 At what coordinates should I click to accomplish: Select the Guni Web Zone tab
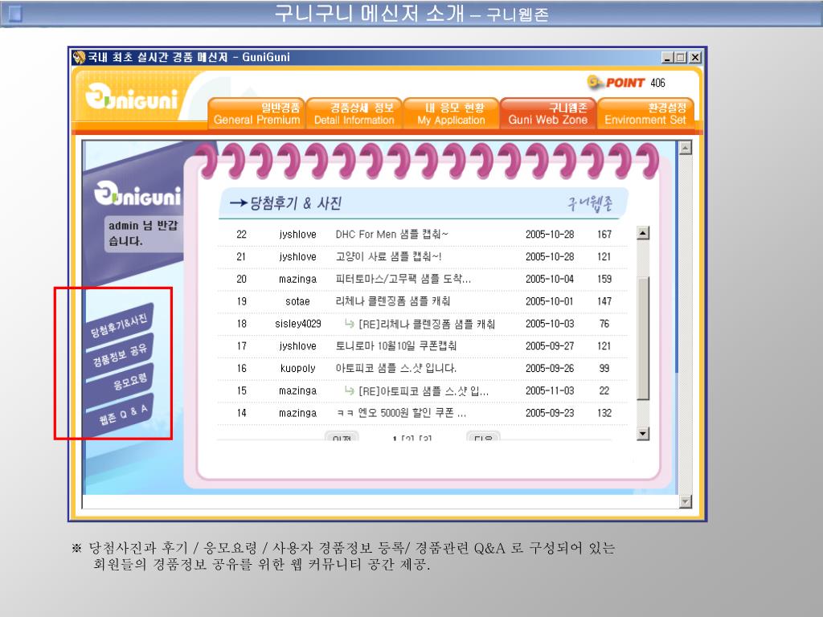coord(548,113)
